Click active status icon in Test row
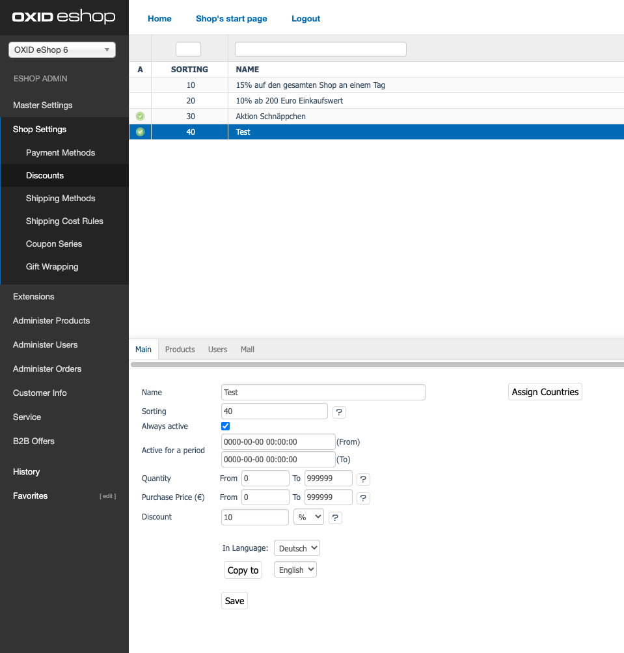Viewport: 624px width, 653px height. [140, 132]
